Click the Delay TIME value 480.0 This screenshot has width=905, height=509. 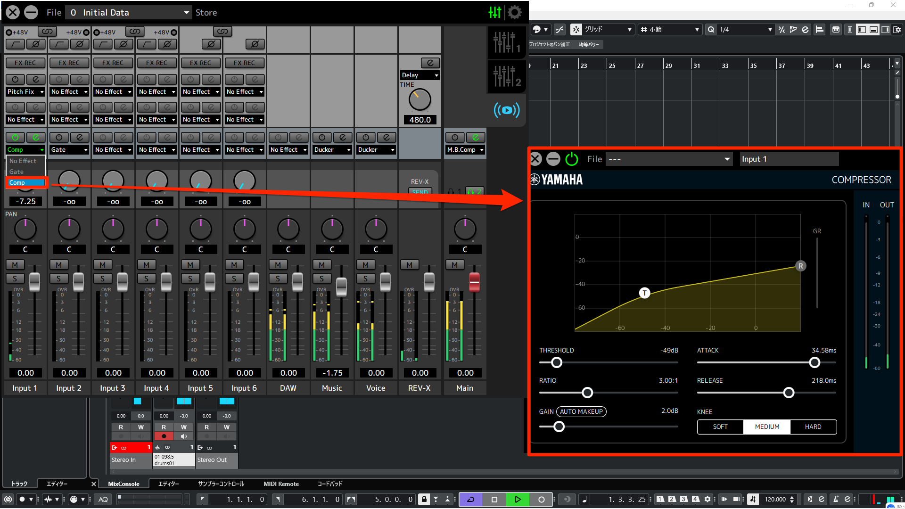420,120
